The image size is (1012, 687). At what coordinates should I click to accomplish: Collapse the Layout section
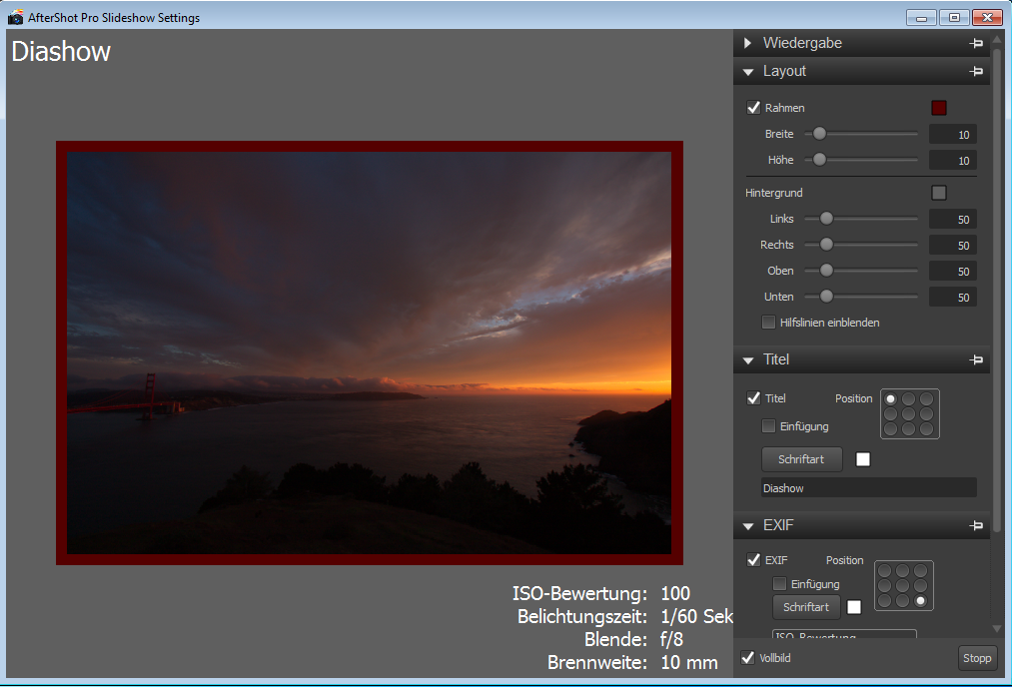click(x=748, y=72)
